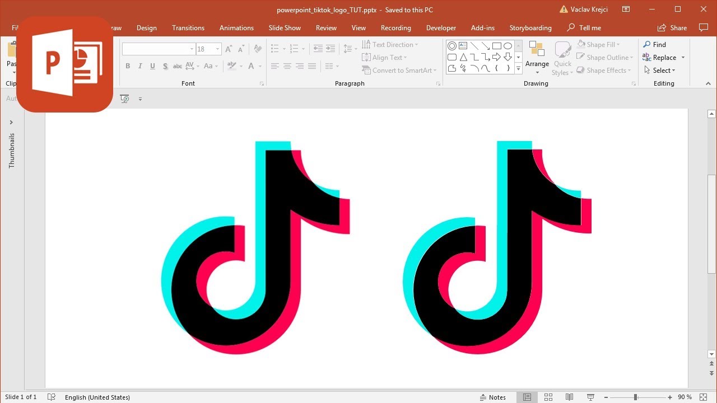Select Align Right paragraph button

300,66
